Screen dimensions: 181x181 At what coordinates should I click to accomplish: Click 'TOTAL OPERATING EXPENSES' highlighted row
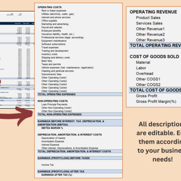point(80,94)
